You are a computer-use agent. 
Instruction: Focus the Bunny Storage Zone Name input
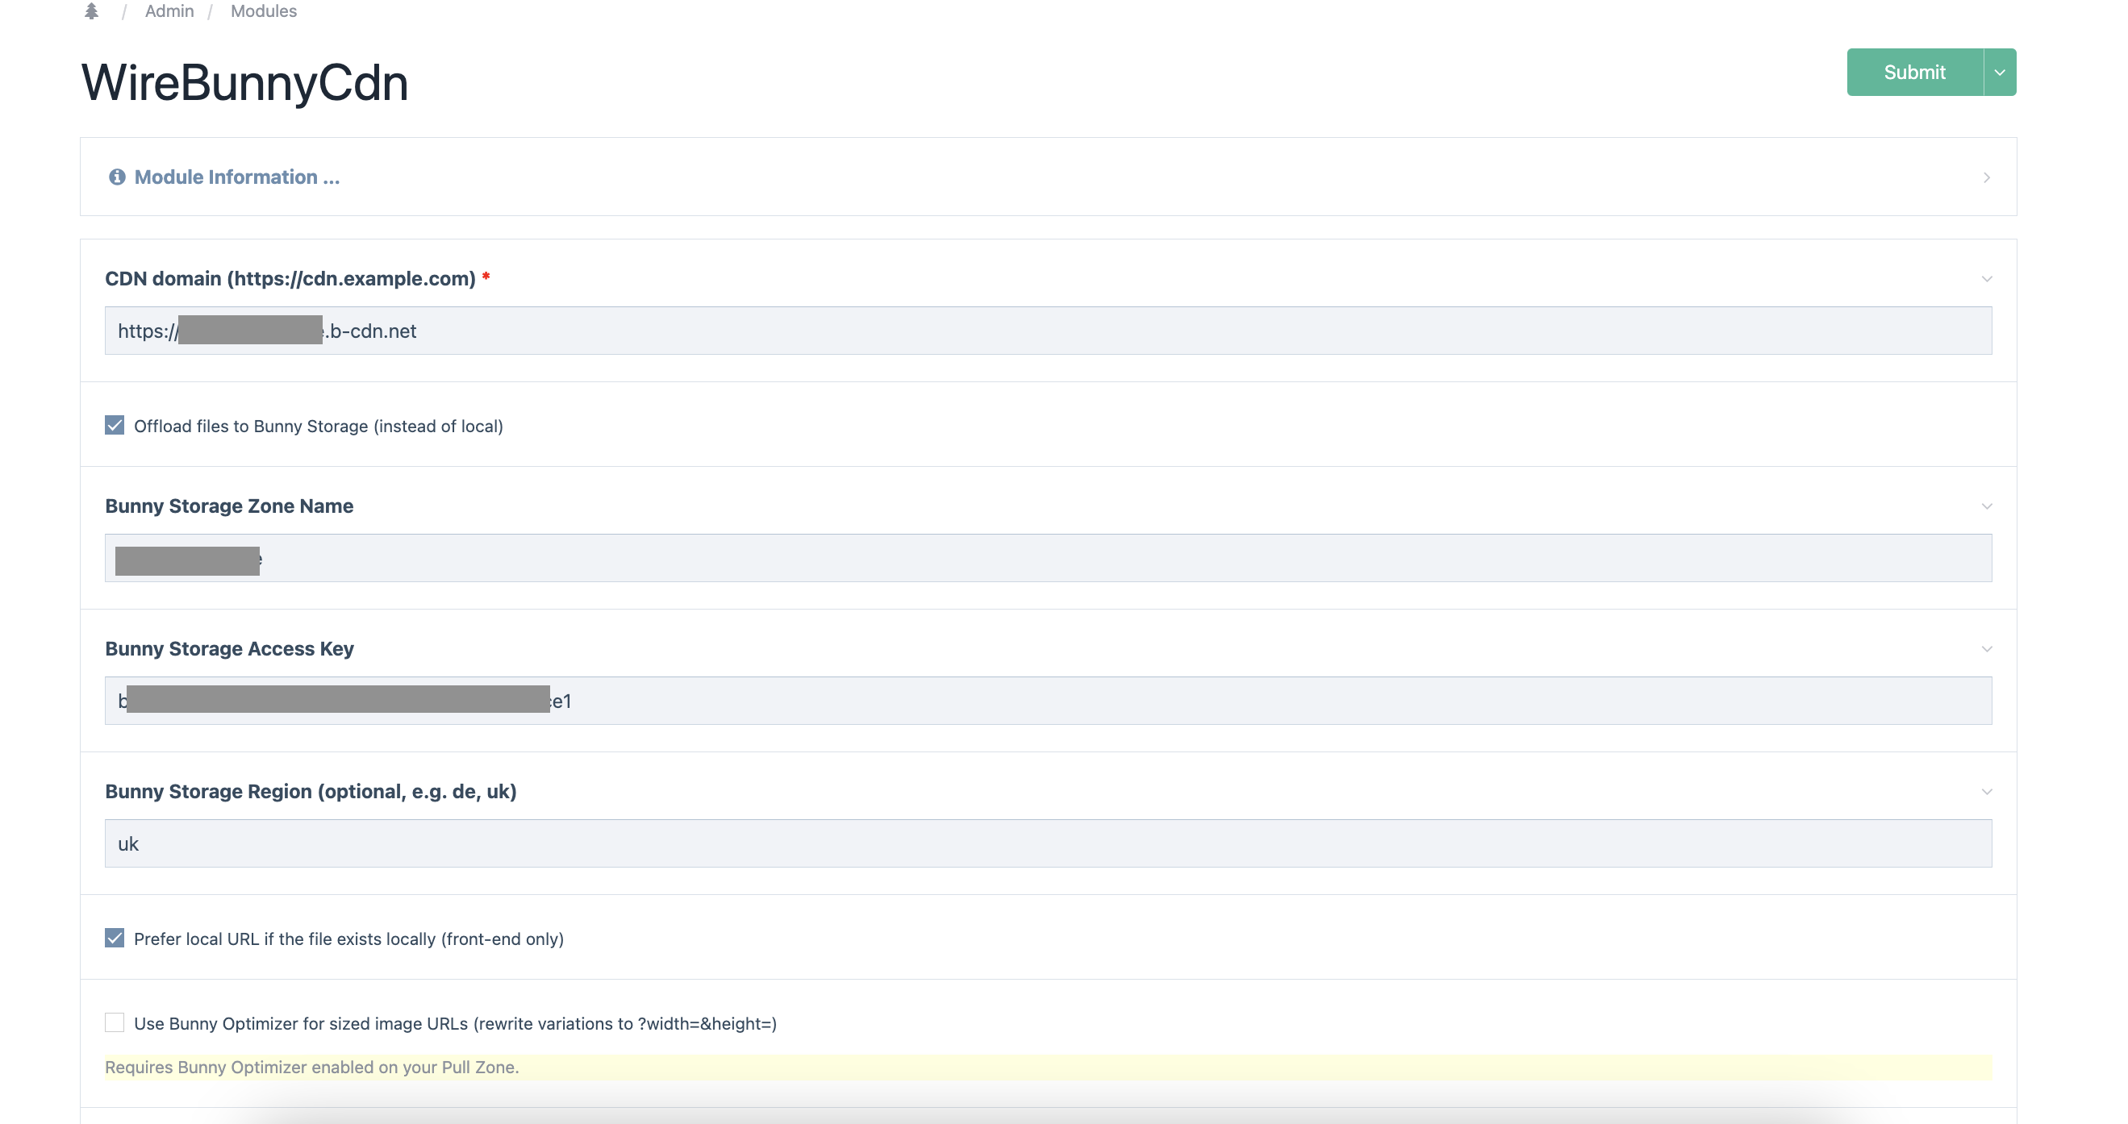1049,557
